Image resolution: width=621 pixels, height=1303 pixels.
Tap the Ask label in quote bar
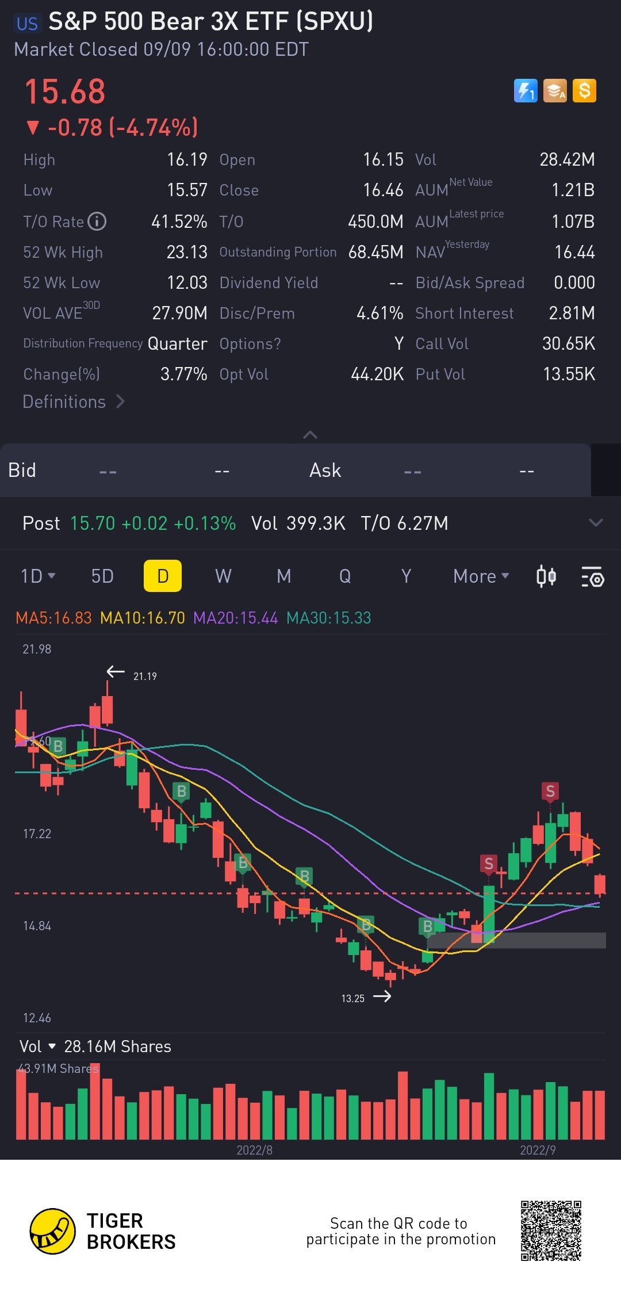click(x=325, y=470)
